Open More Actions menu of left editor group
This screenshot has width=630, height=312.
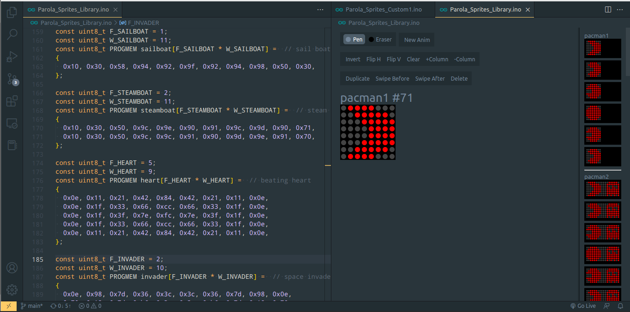pyautogui.click(x=320, y=9)
